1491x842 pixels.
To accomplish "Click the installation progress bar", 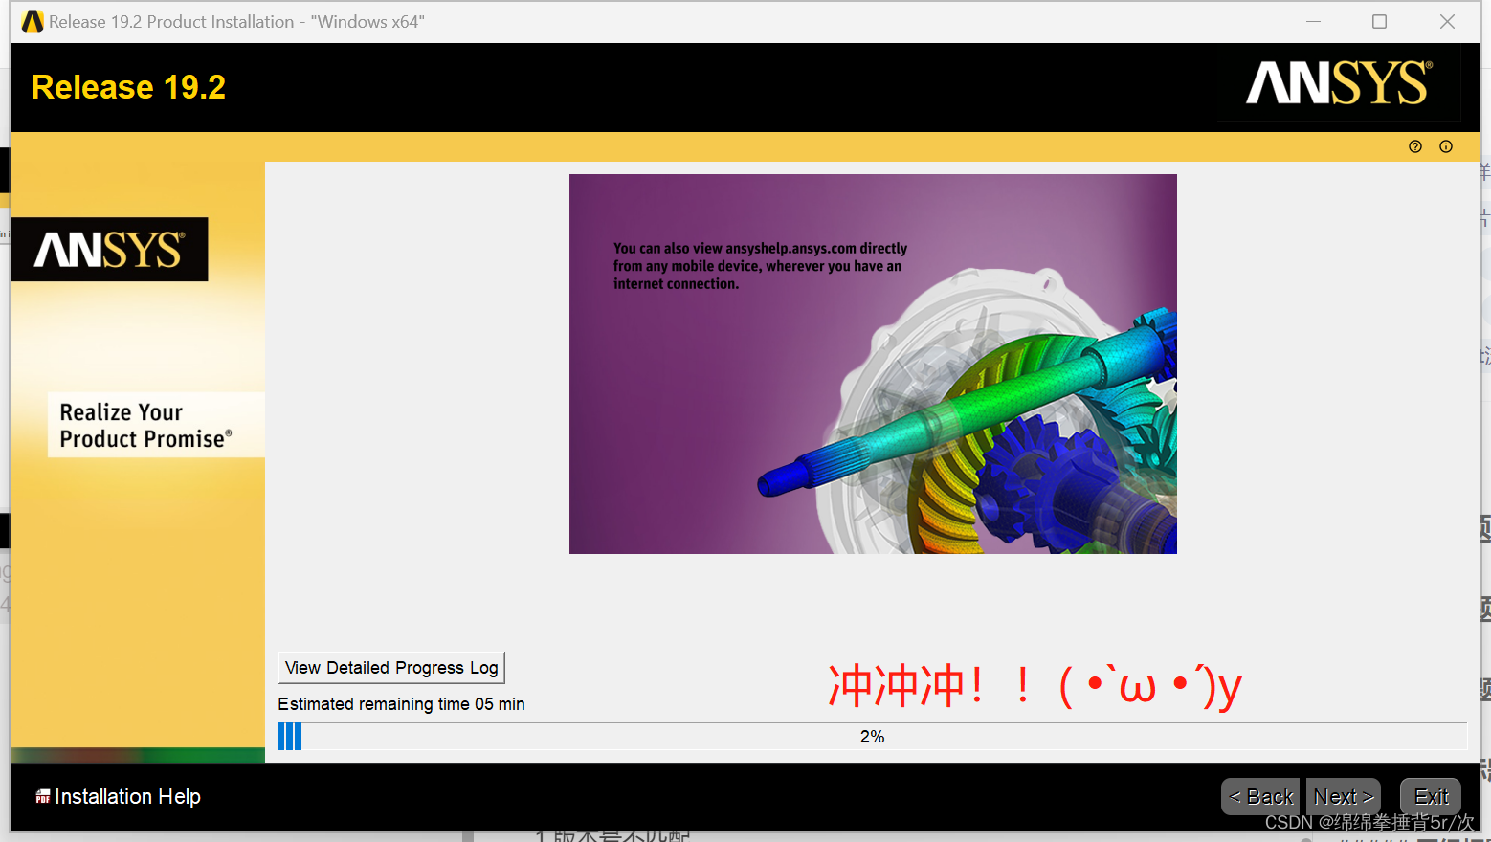I will [x=872, y=736].
